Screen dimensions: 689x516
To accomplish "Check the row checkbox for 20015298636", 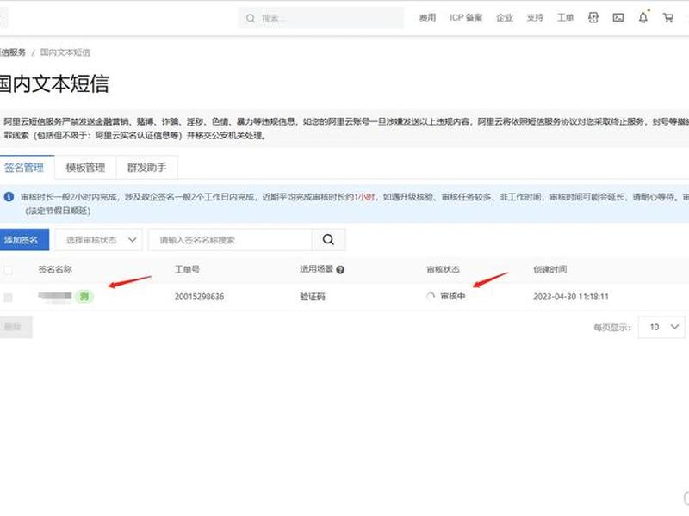I will point(8,298).
